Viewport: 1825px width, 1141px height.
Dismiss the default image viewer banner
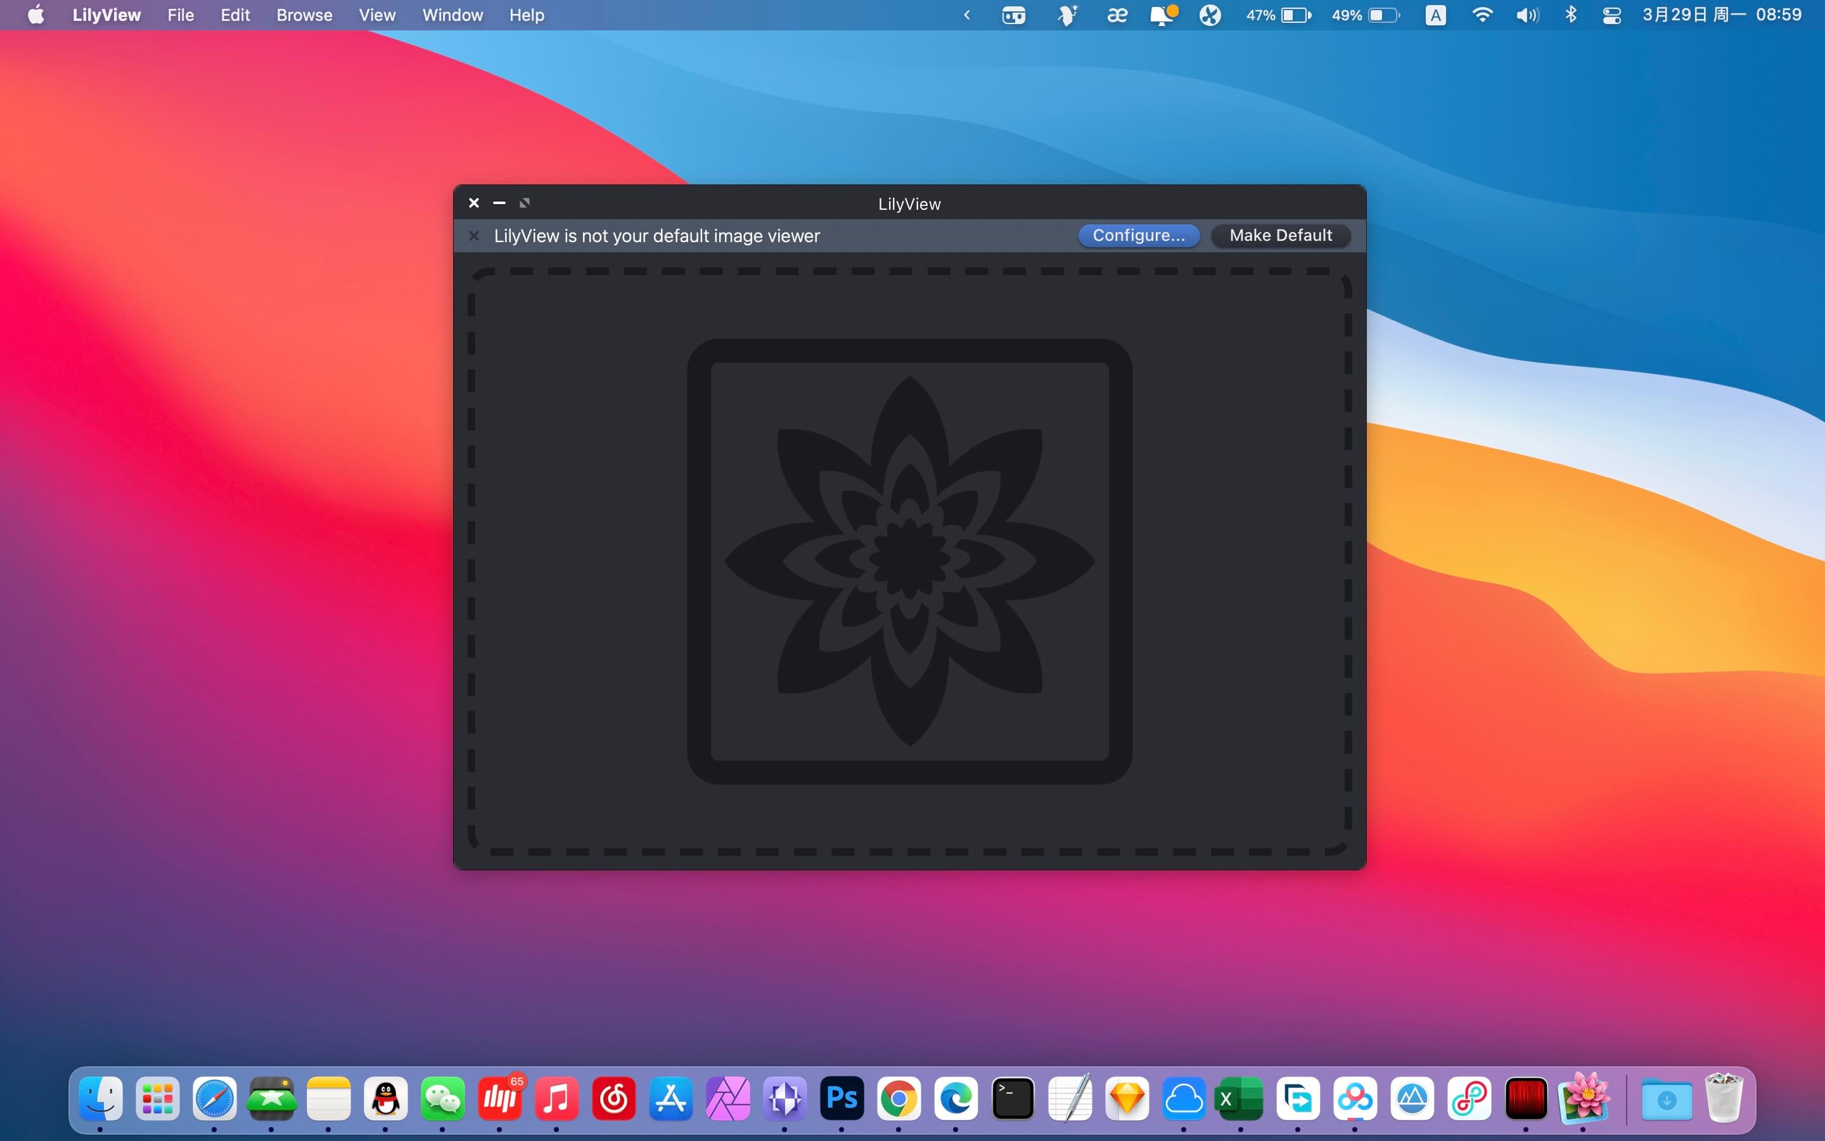click(x=473, y=236)
